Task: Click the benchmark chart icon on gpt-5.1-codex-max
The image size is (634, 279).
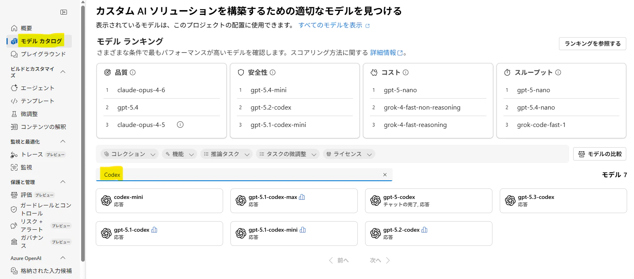Action: pyautogui.click(x=302, y=197)
